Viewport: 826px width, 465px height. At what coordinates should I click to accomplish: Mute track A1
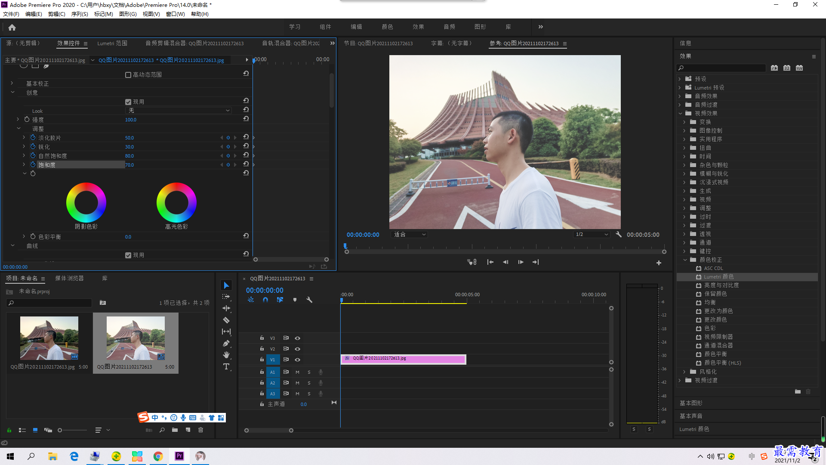click(x=297, y=372)
